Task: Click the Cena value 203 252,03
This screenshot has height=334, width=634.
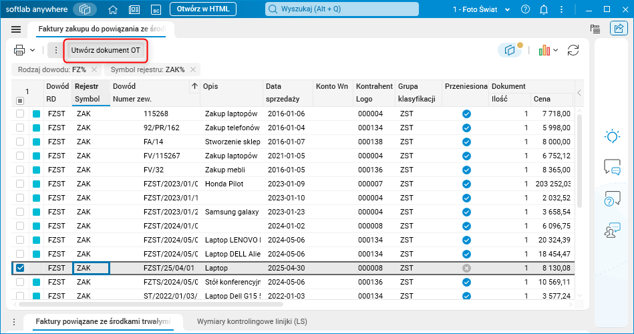Action: pos(552,184)
